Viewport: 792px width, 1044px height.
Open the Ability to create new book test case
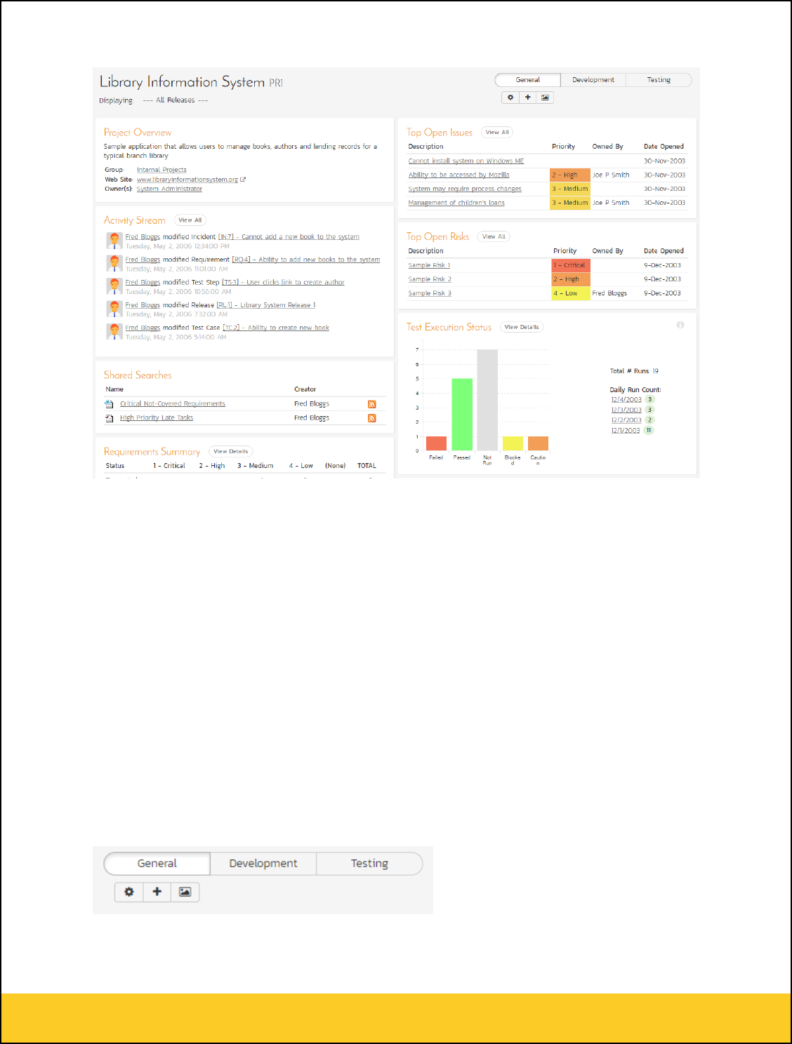[x=276, y=328]
